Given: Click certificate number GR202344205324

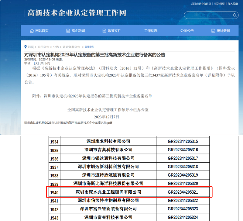Looking at the screenshot, I should (x=183, y=217).
